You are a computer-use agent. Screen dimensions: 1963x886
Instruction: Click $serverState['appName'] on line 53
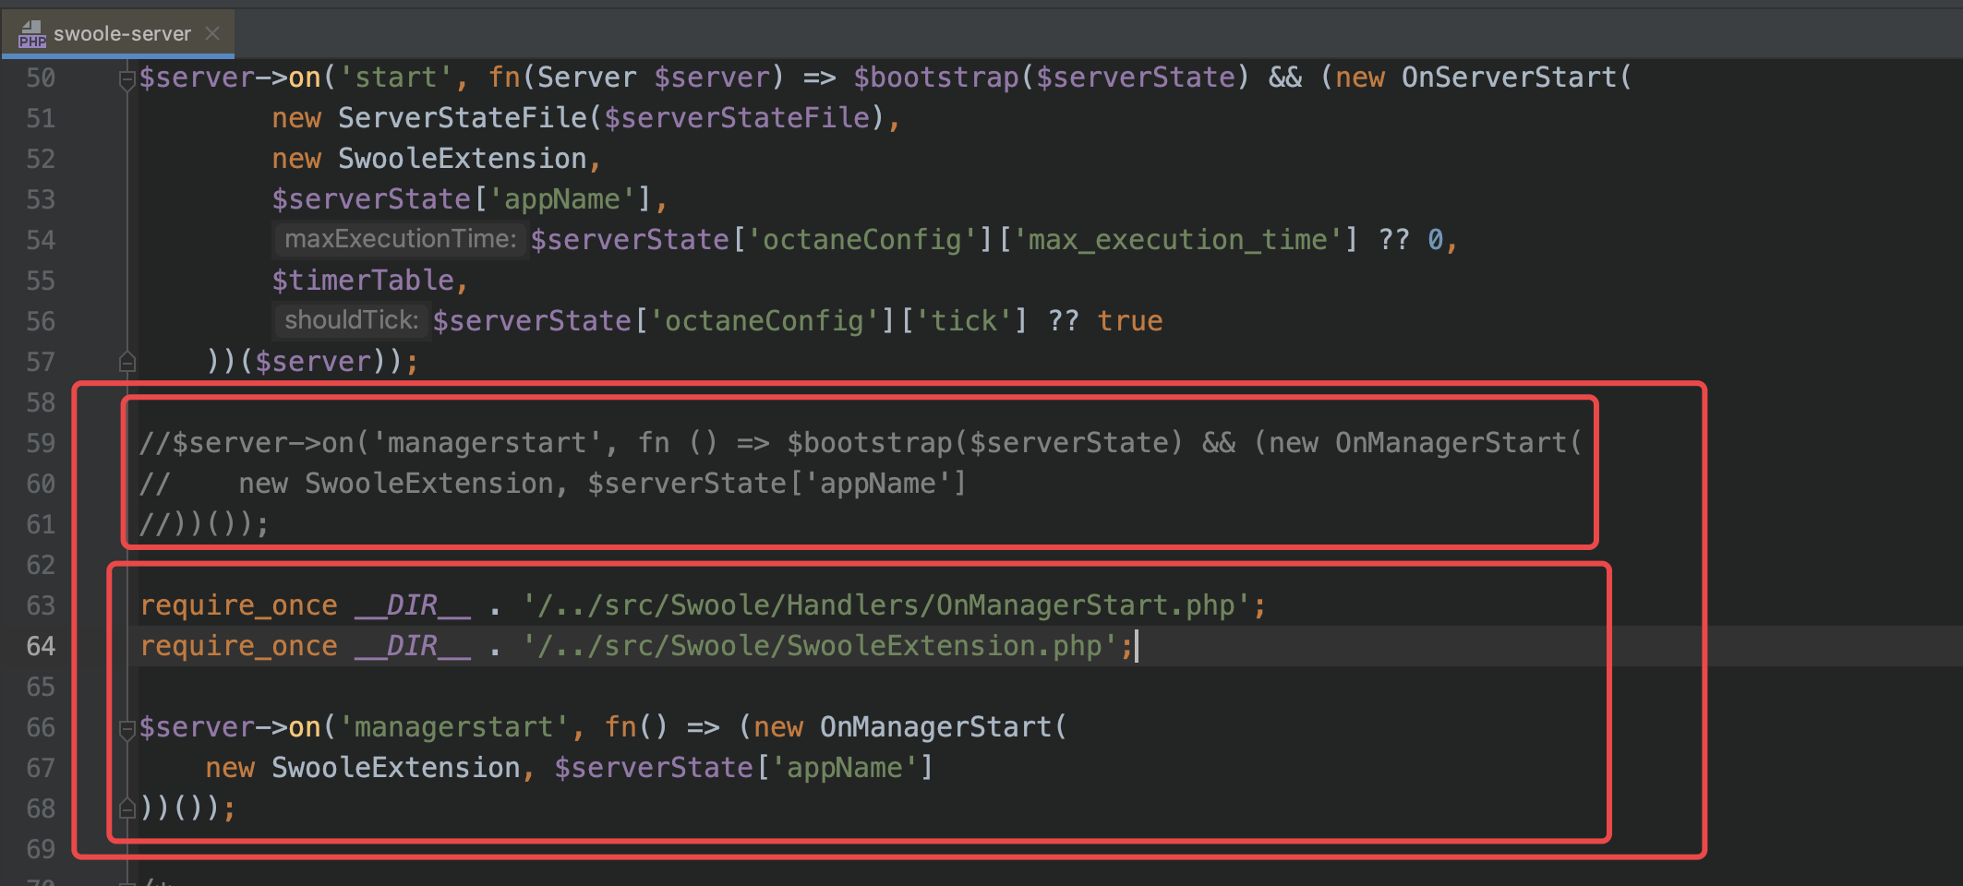462,198
